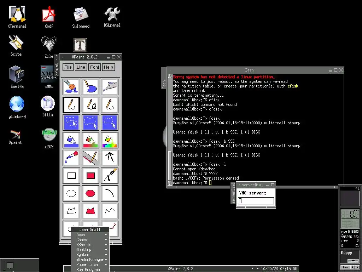
Task: Click the yellow cfisk text in terminal
Action: (293, 86)
